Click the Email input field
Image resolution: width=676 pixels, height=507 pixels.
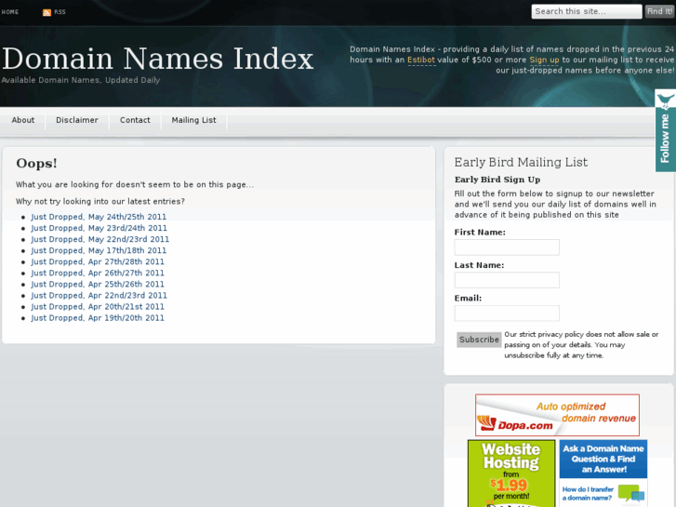[x=507, y=314]
